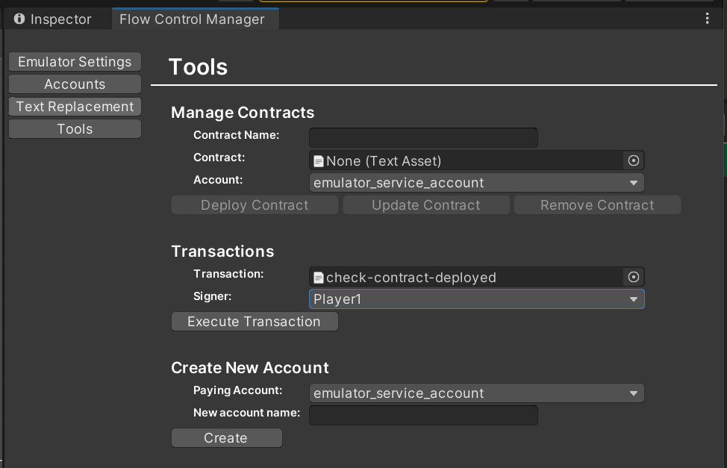Open the Emulator Settings section
Screen dimensions: 727x468
tap(74, 61)
